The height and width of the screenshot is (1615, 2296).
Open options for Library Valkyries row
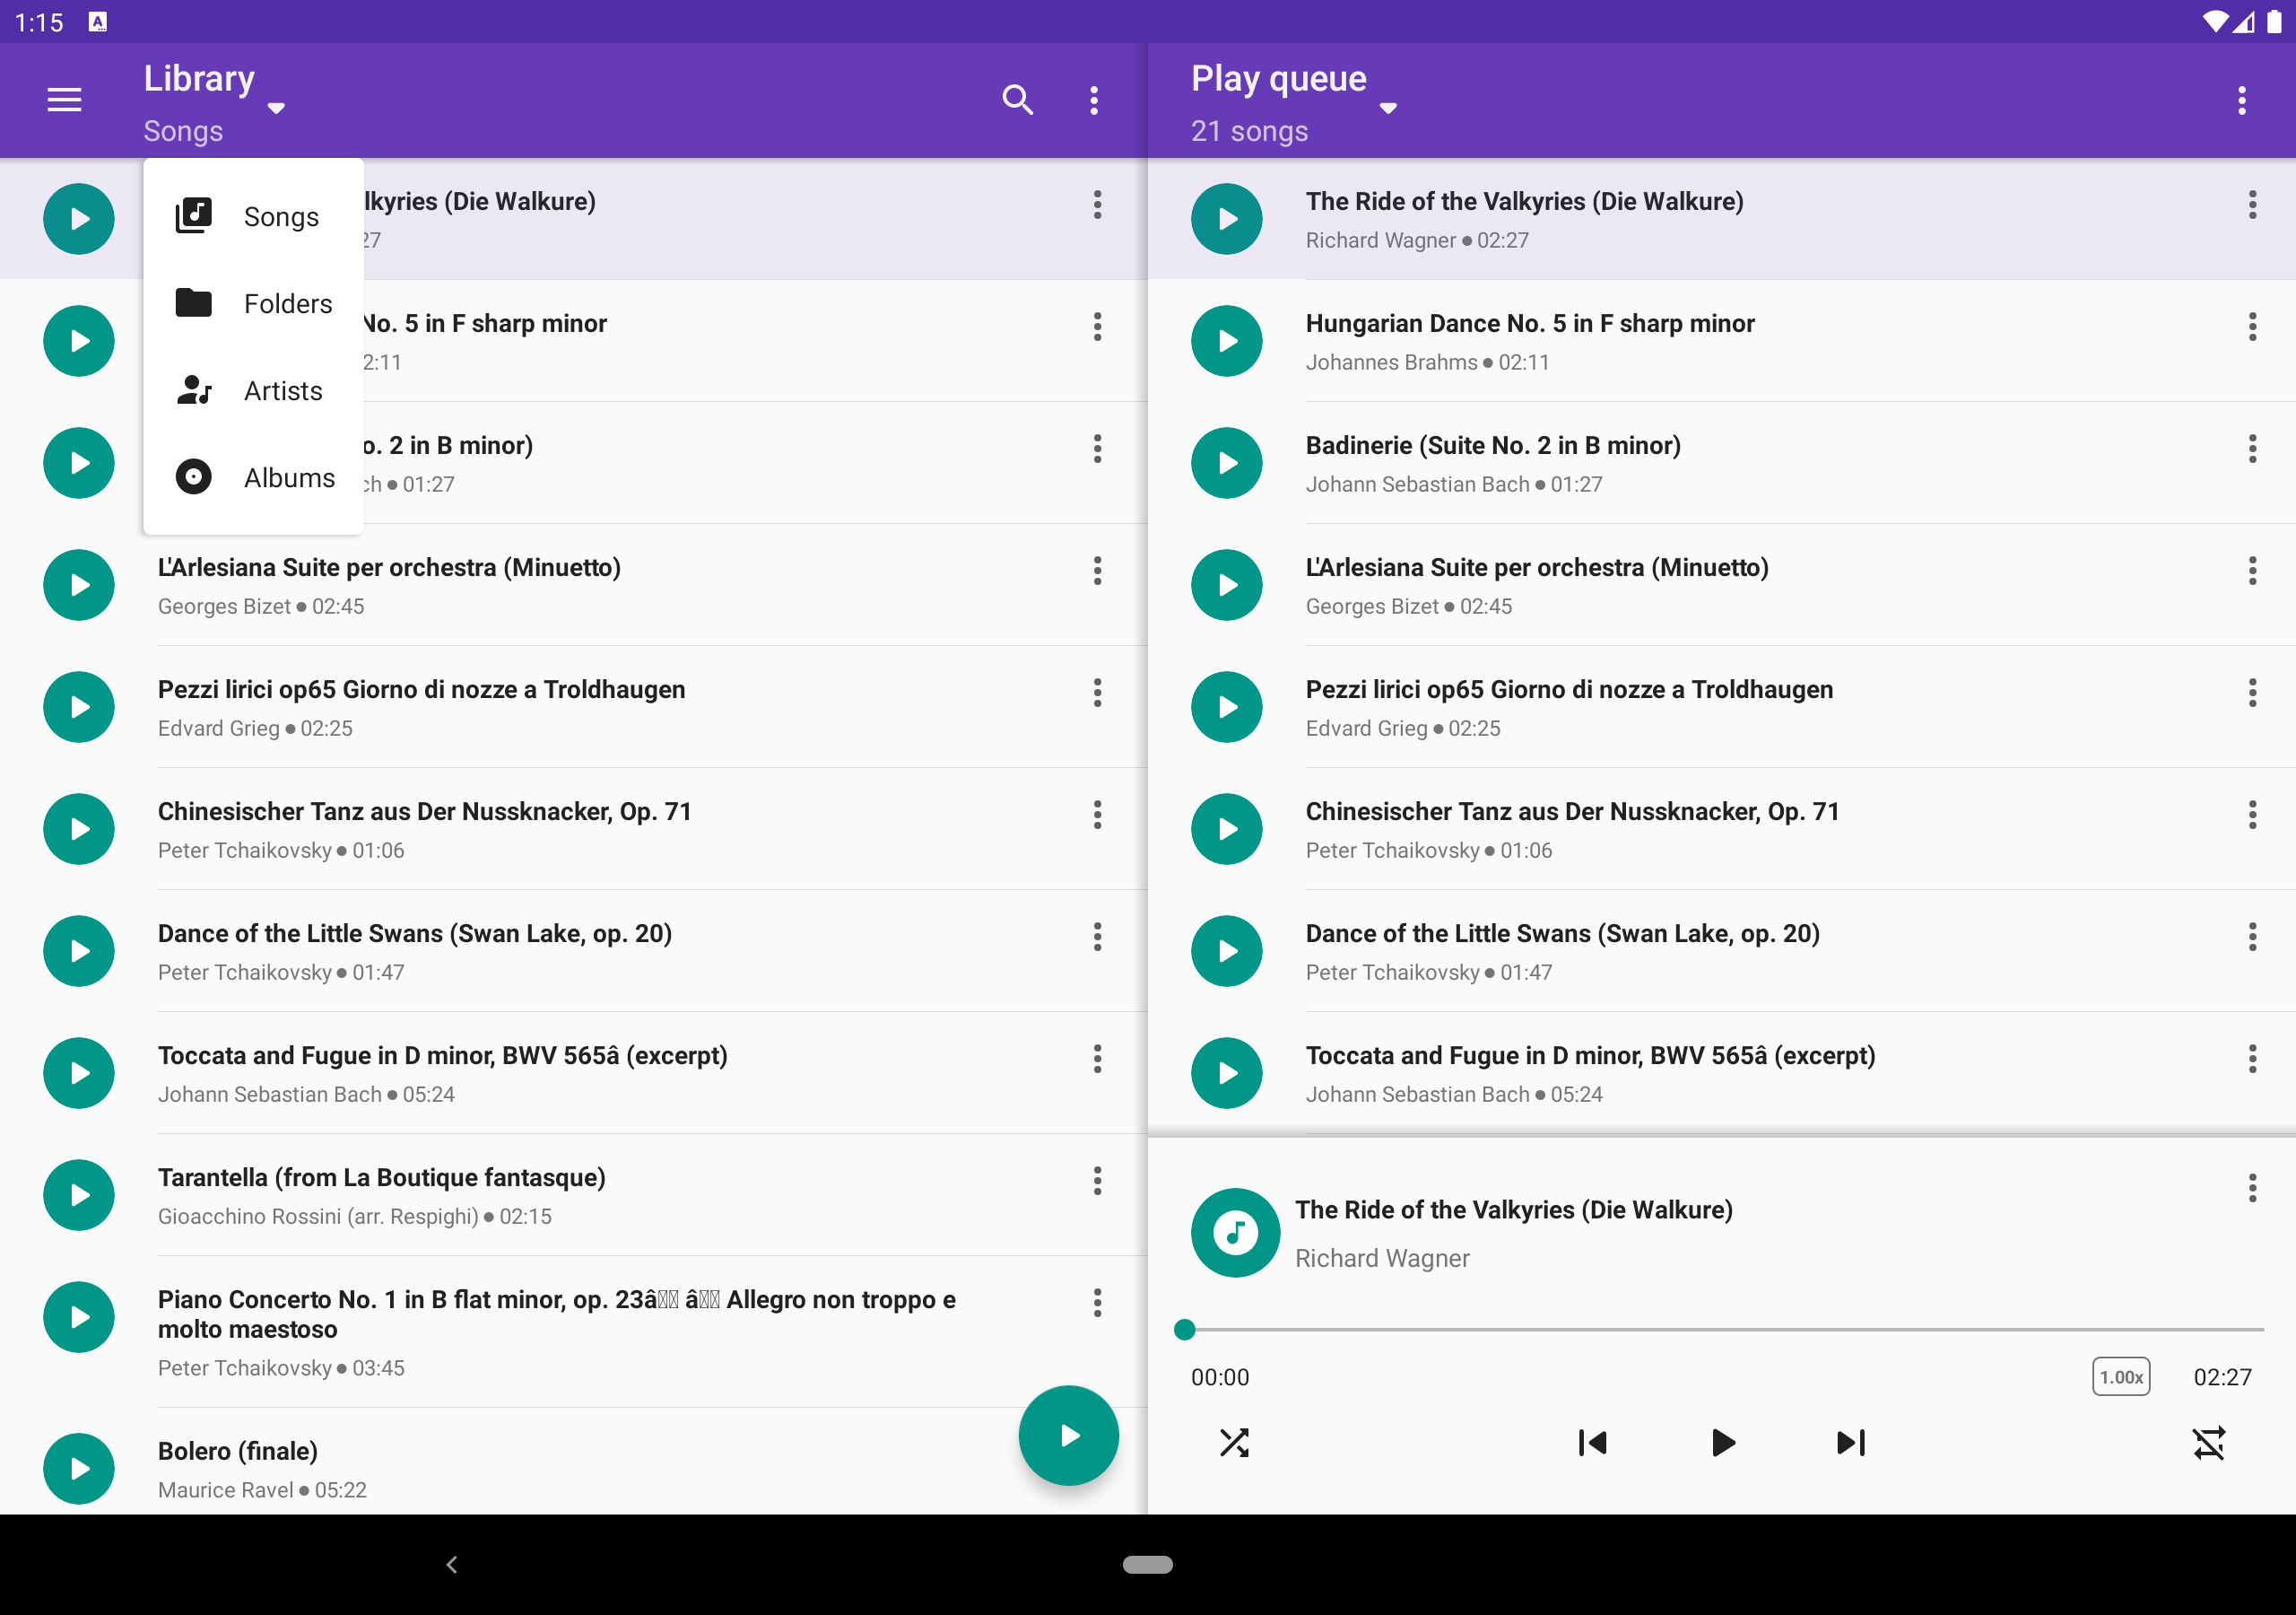click(x=1098, y=205)
